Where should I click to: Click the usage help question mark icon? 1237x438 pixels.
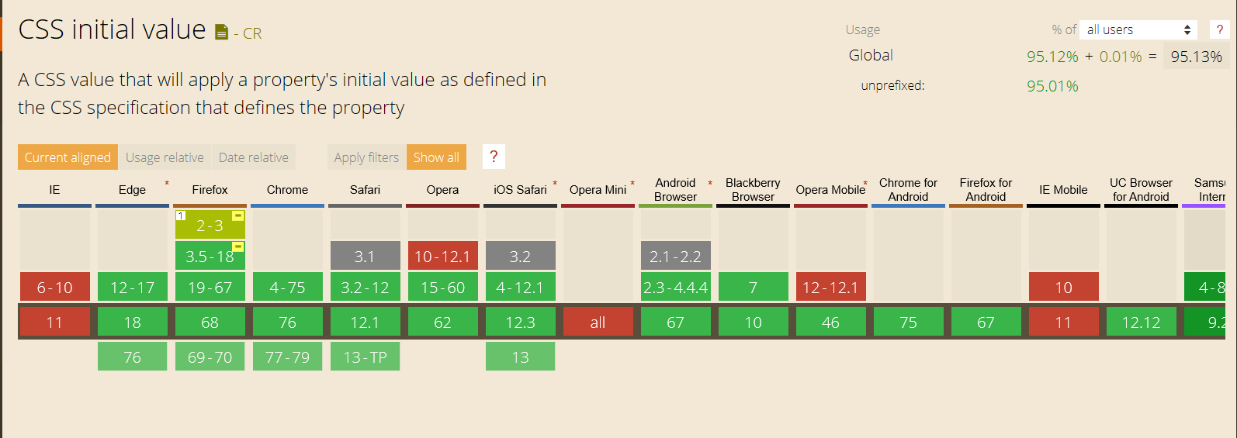(x=1219, y=29)
